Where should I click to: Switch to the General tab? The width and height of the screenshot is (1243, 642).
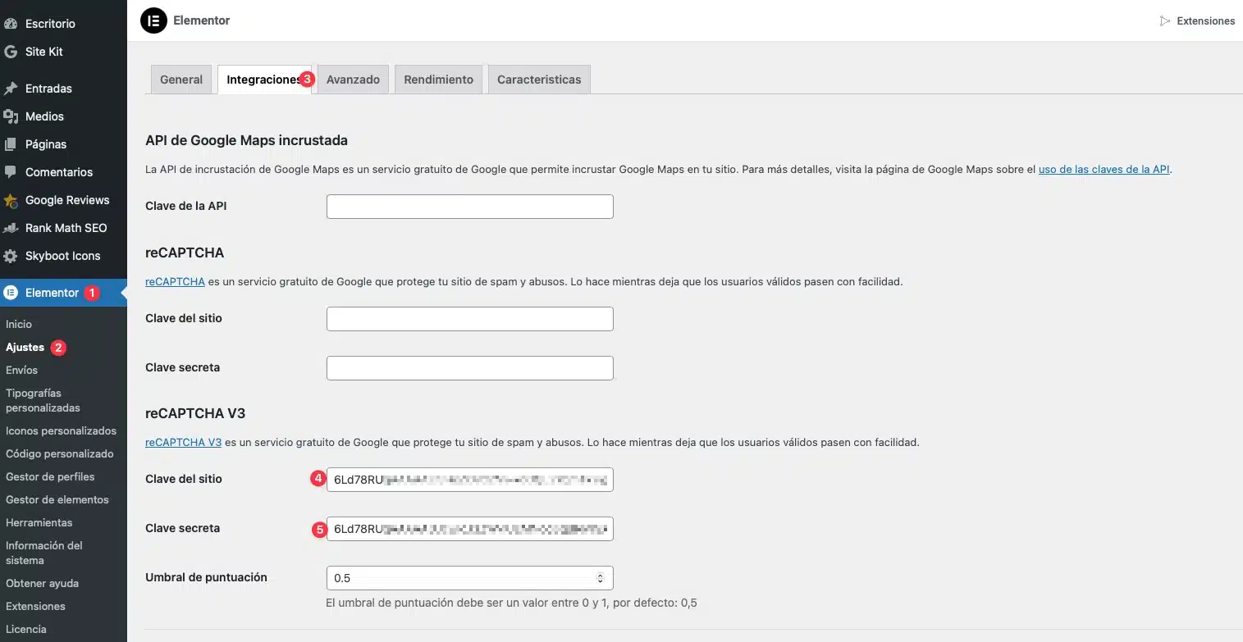point(181,79)
